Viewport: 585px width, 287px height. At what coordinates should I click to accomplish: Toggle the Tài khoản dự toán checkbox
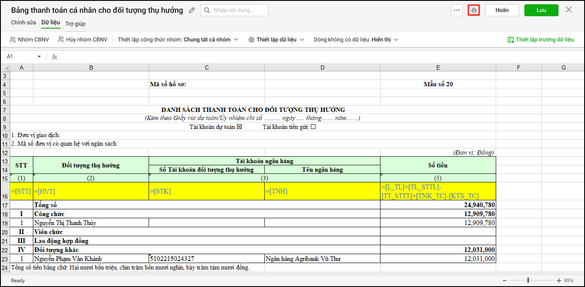239,127
